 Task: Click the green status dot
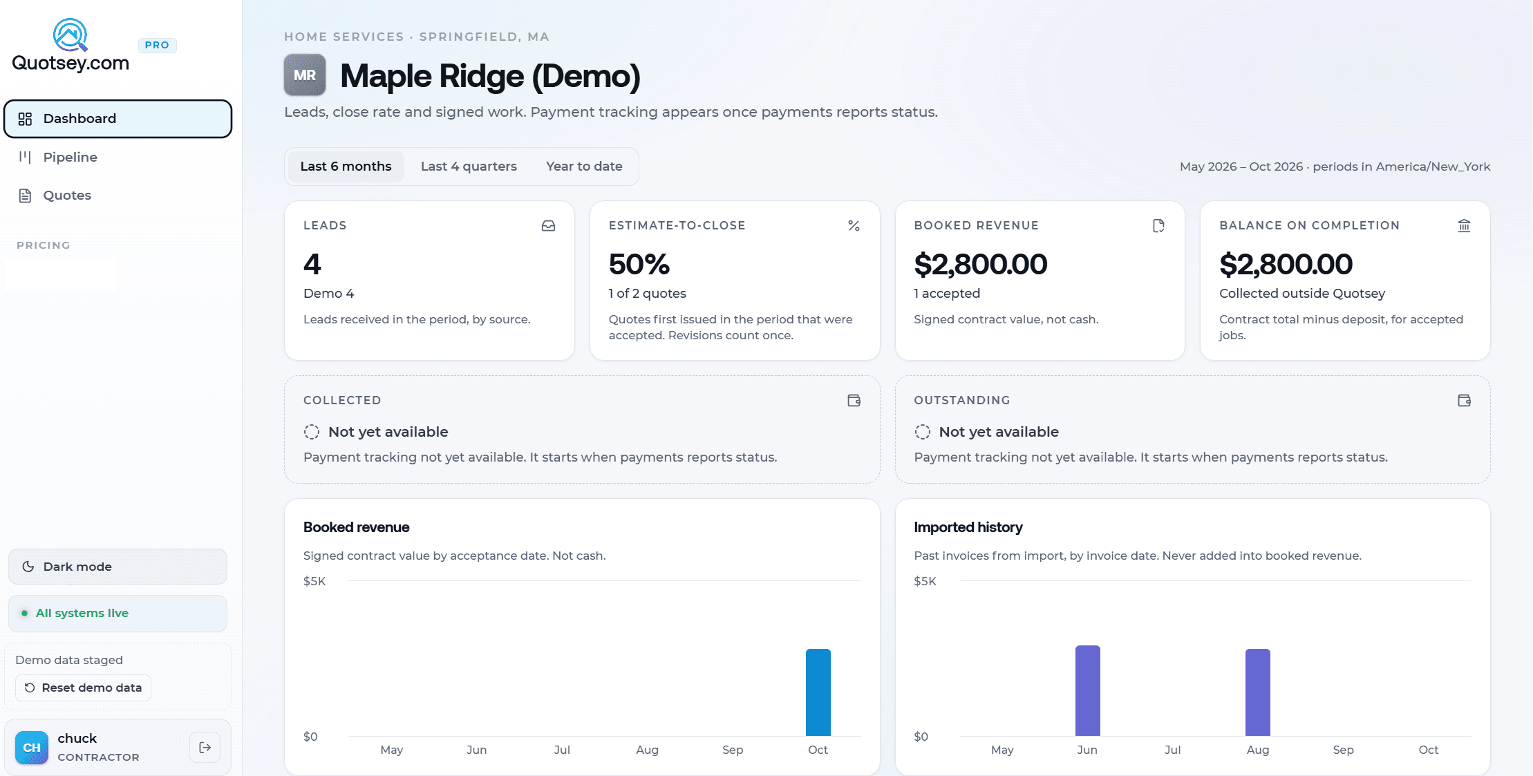coord(25,614)
